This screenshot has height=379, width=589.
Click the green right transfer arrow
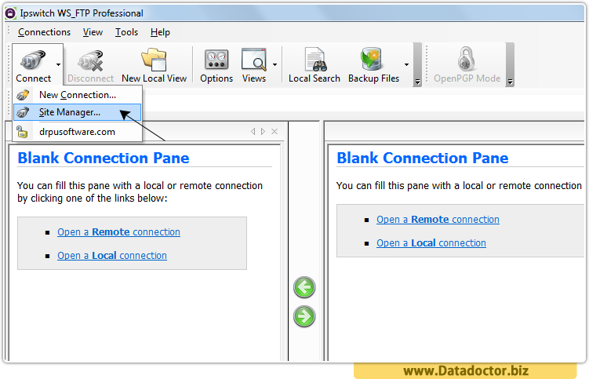point(304,316)
